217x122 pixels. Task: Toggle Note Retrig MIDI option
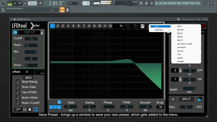pos(18,82)
